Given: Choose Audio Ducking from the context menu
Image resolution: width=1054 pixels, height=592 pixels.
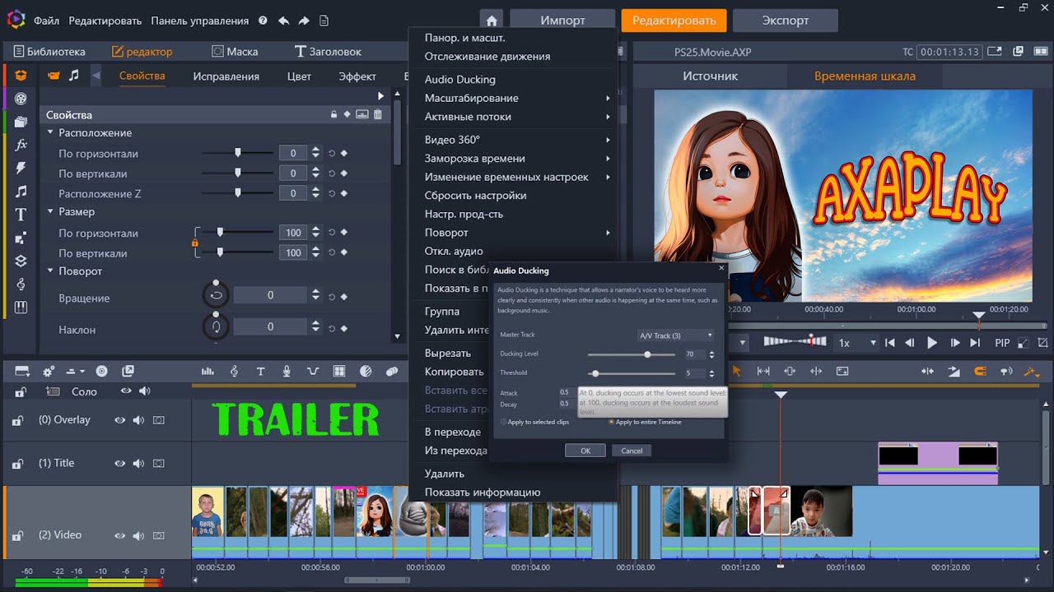Looking at the screenshot, I should (459, 80).
